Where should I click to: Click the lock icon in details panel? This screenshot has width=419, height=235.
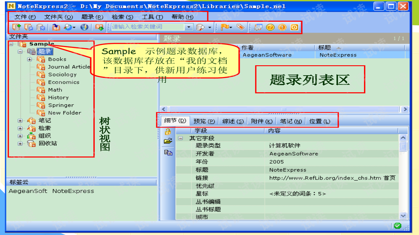pos(168,131)
